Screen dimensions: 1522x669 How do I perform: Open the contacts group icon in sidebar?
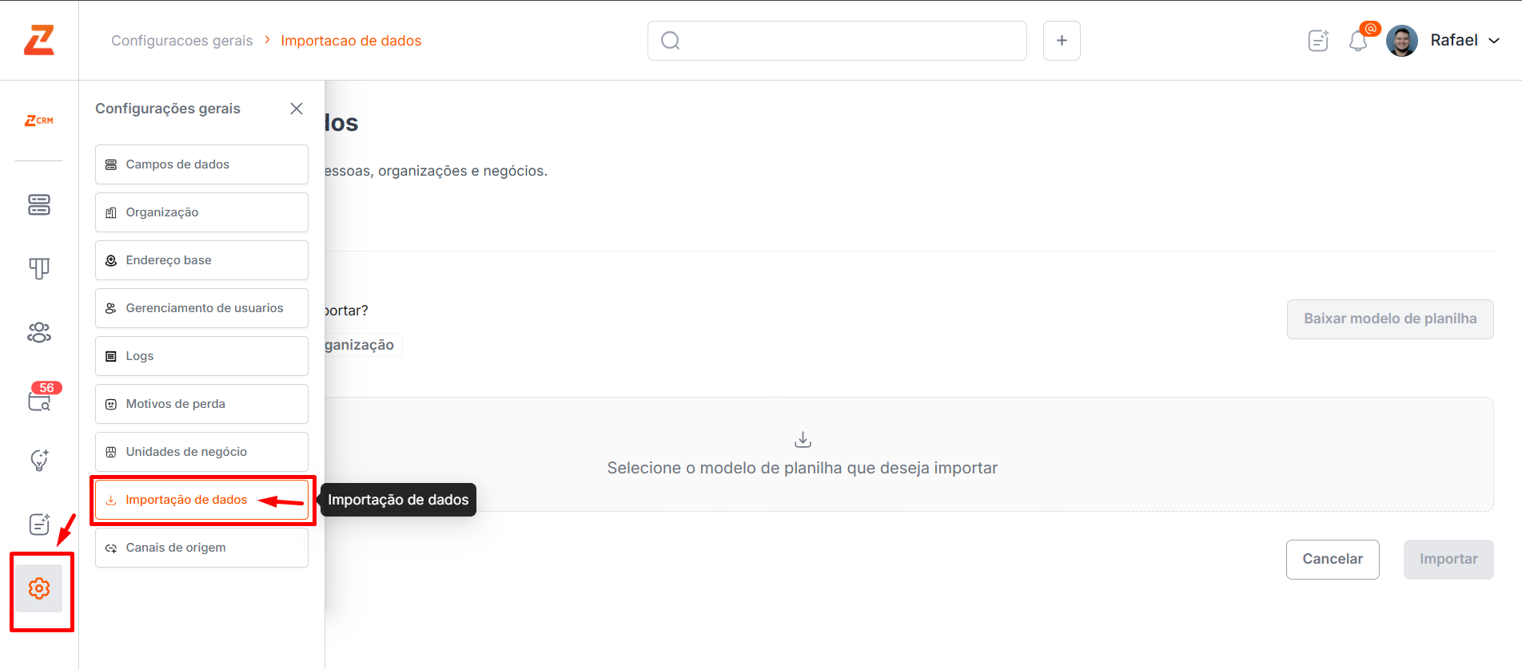pyautogui.click(x=38, y=332)
